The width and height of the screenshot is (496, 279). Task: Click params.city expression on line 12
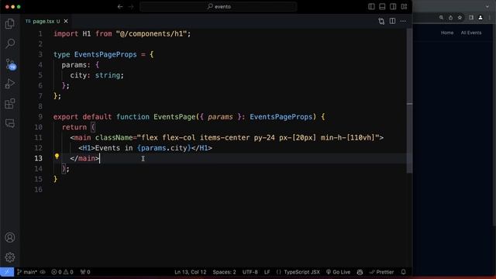pyautogui.click(x=164, y=148)
